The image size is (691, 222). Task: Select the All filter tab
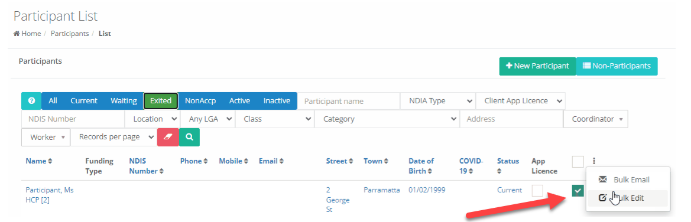pyautogui.click(x=53, y=101)
